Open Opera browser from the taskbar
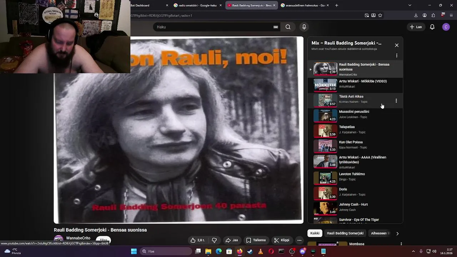 pos(271,251)
